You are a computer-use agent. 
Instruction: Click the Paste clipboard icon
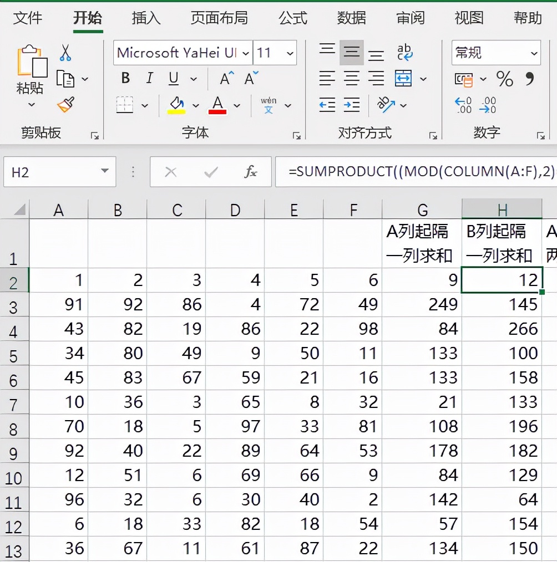point(32,62)
